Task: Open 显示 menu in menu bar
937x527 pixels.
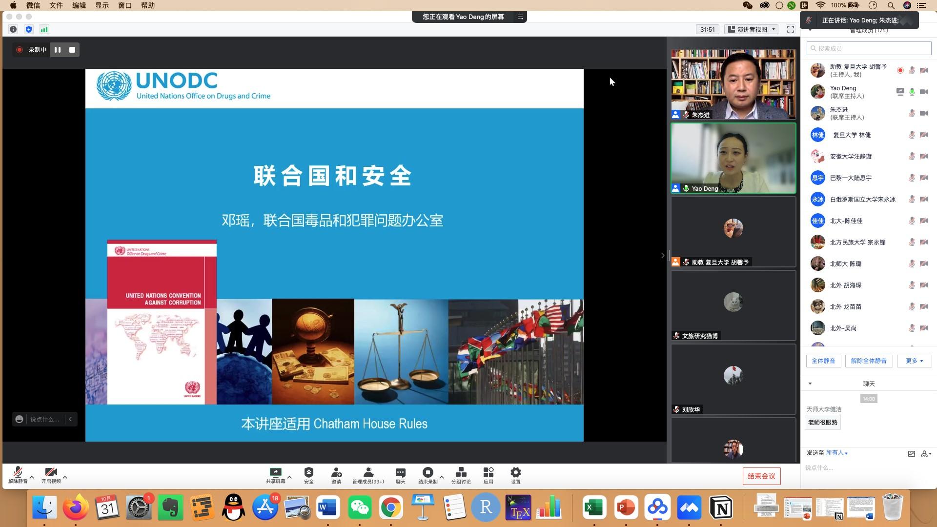Action: [x=102, y=5]
